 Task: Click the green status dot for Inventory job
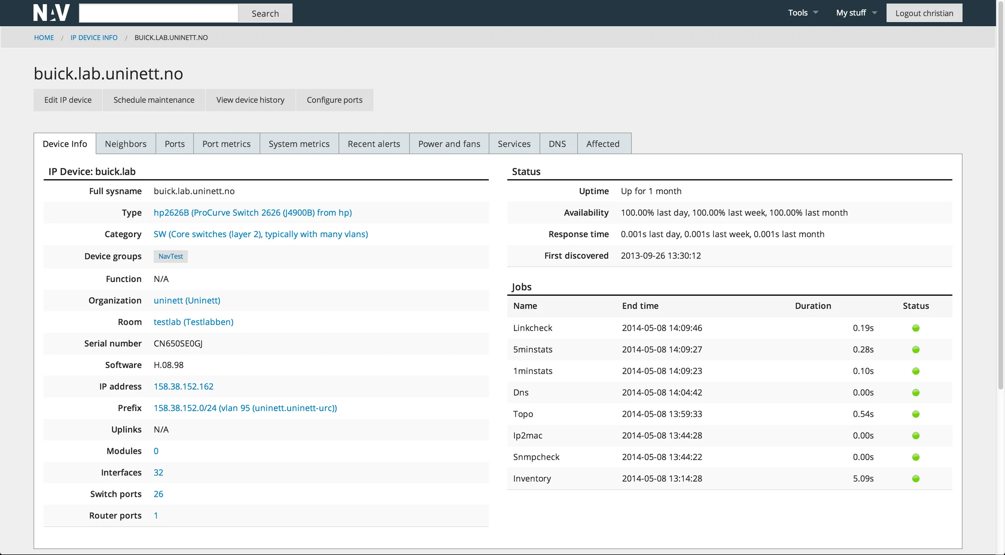coord(916,478)
